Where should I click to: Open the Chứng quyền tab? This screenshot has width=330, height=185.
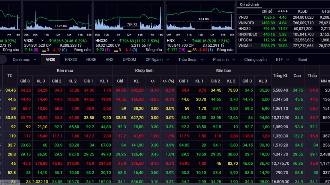255,59
